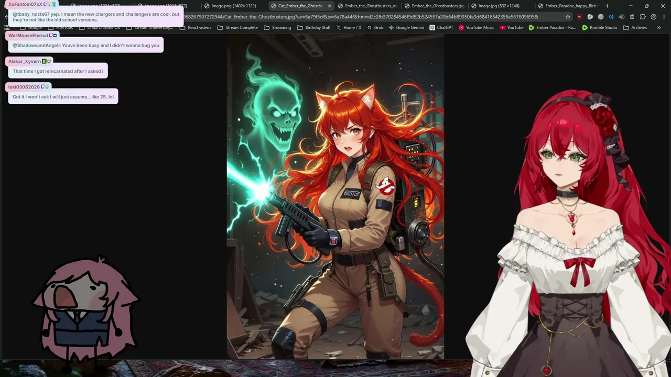Open the Archives bookmark folder
Viewport: 671px width, 377px height.
[635, 28]
